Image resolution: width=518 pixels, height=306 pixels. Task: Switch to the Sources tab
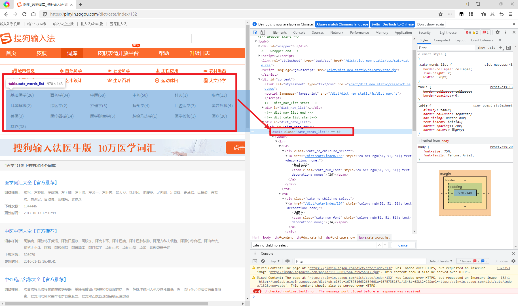pos(318,33)
